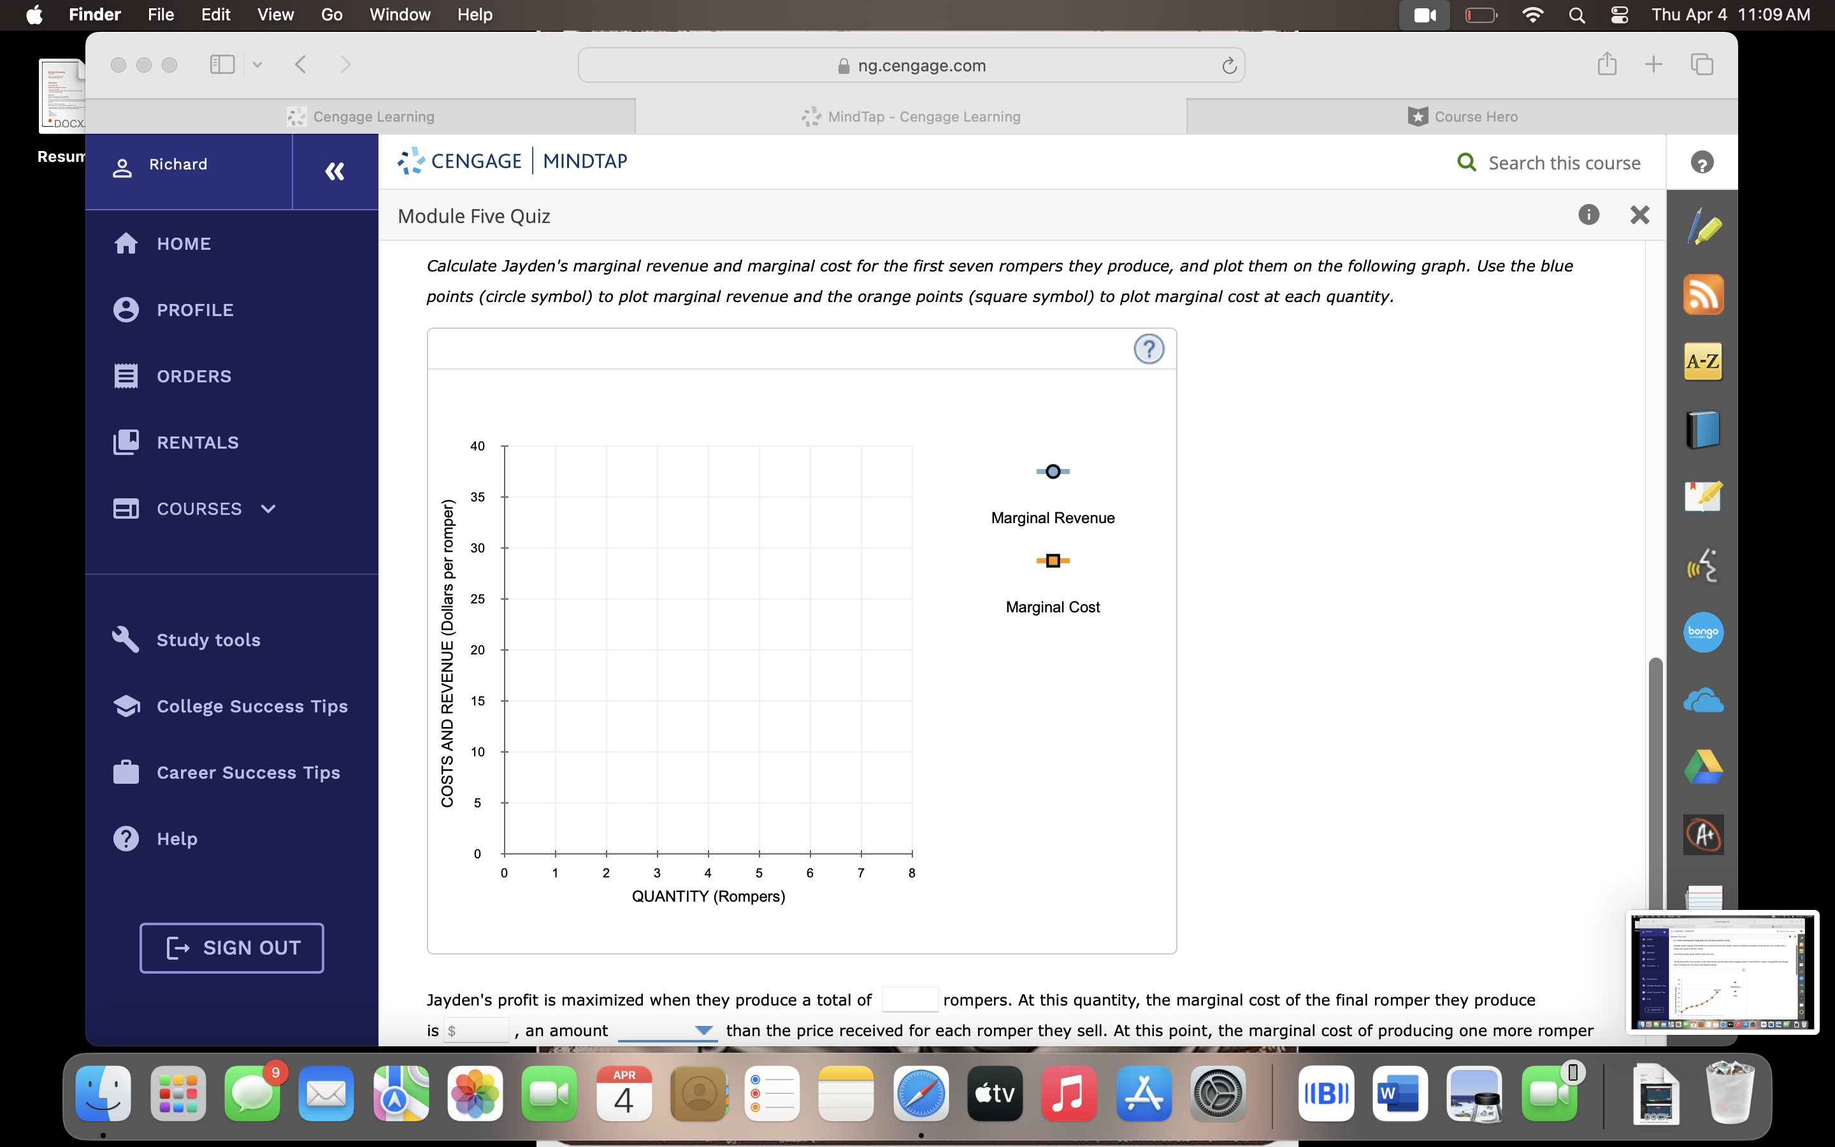Click the SIGN OUT button

(x=231, y=948)
